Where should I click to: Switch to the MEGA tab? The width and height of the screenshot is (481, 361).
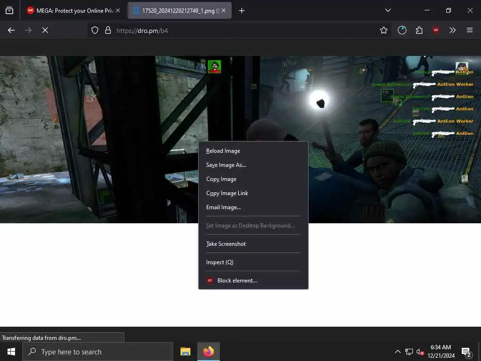(73, 10)
